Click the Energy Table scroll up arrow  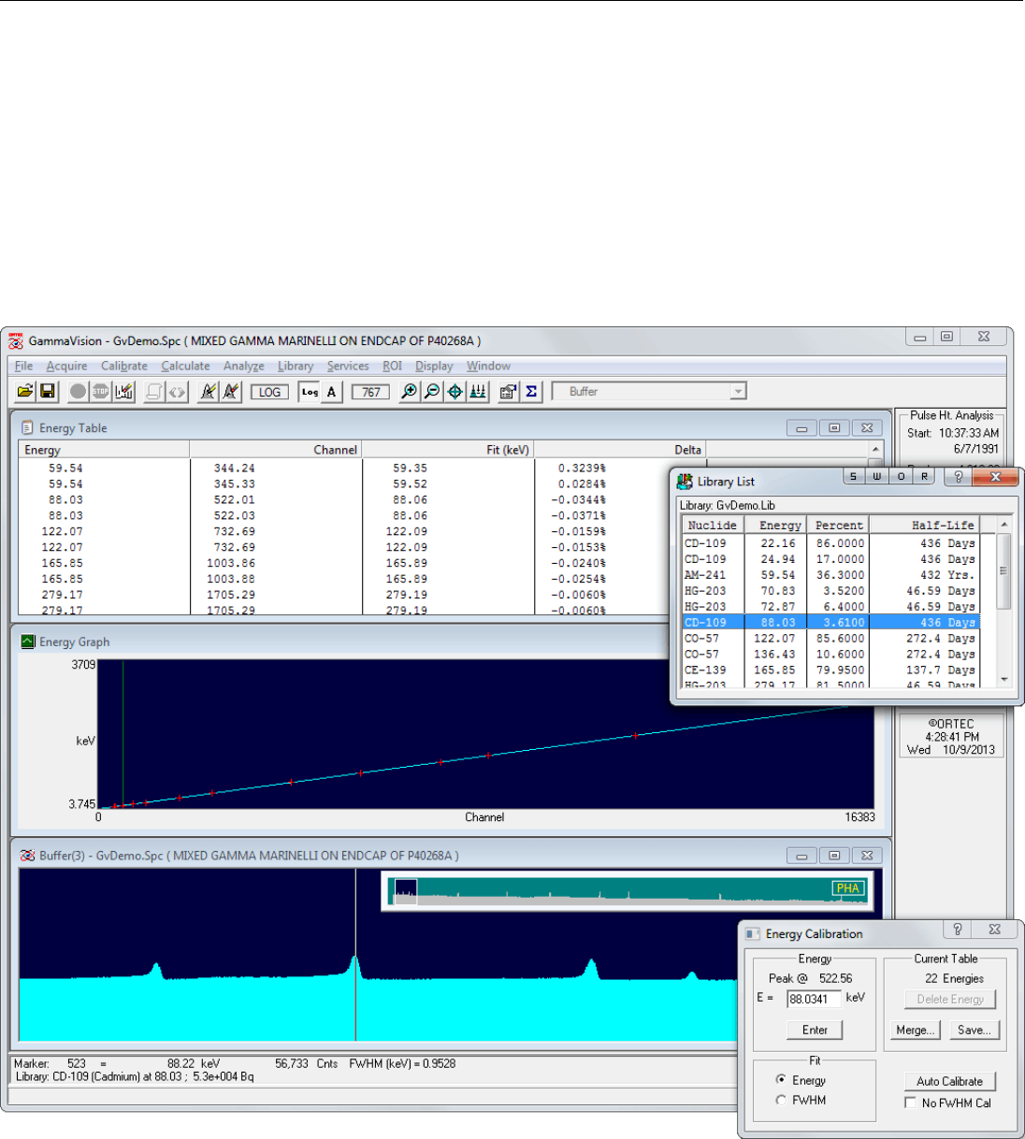click(x=875, y=450)
